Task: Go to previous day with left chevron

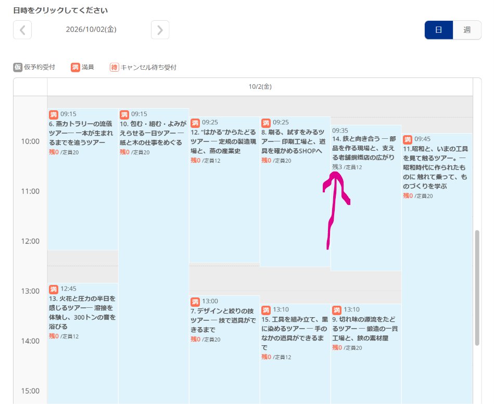Action: pos(22,30)
